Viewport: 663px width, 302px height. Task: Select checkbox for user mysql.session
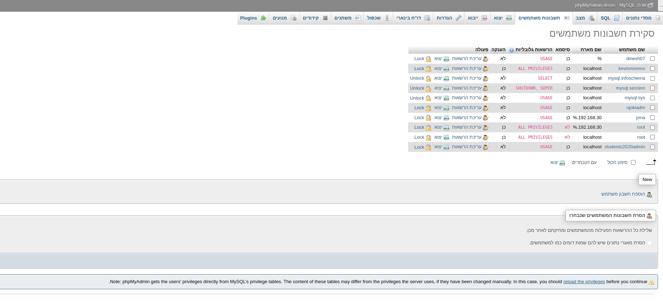pyautogui.click(x=652, y=88)
